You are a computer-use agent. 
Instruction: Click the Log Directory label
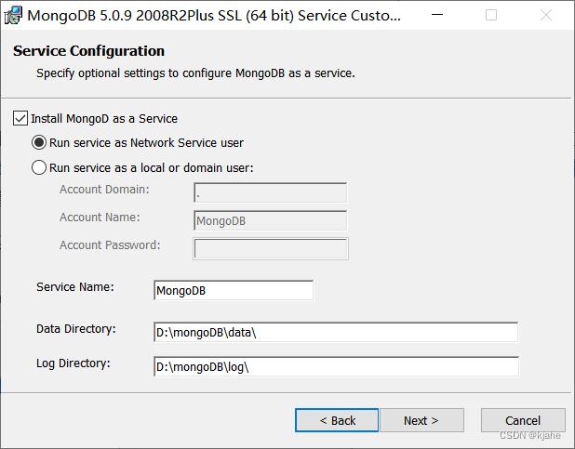pos(74,363)
